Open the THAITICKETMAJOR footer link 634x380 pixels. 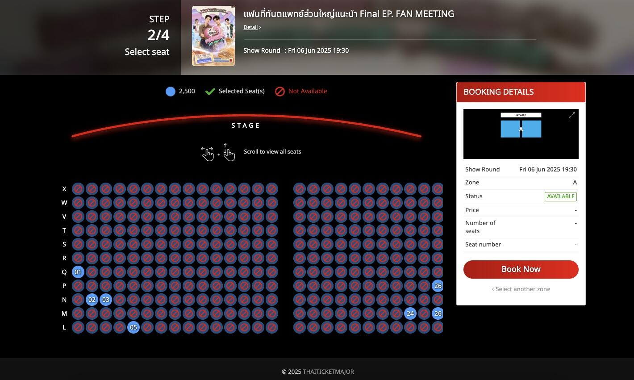click(328, 372)
